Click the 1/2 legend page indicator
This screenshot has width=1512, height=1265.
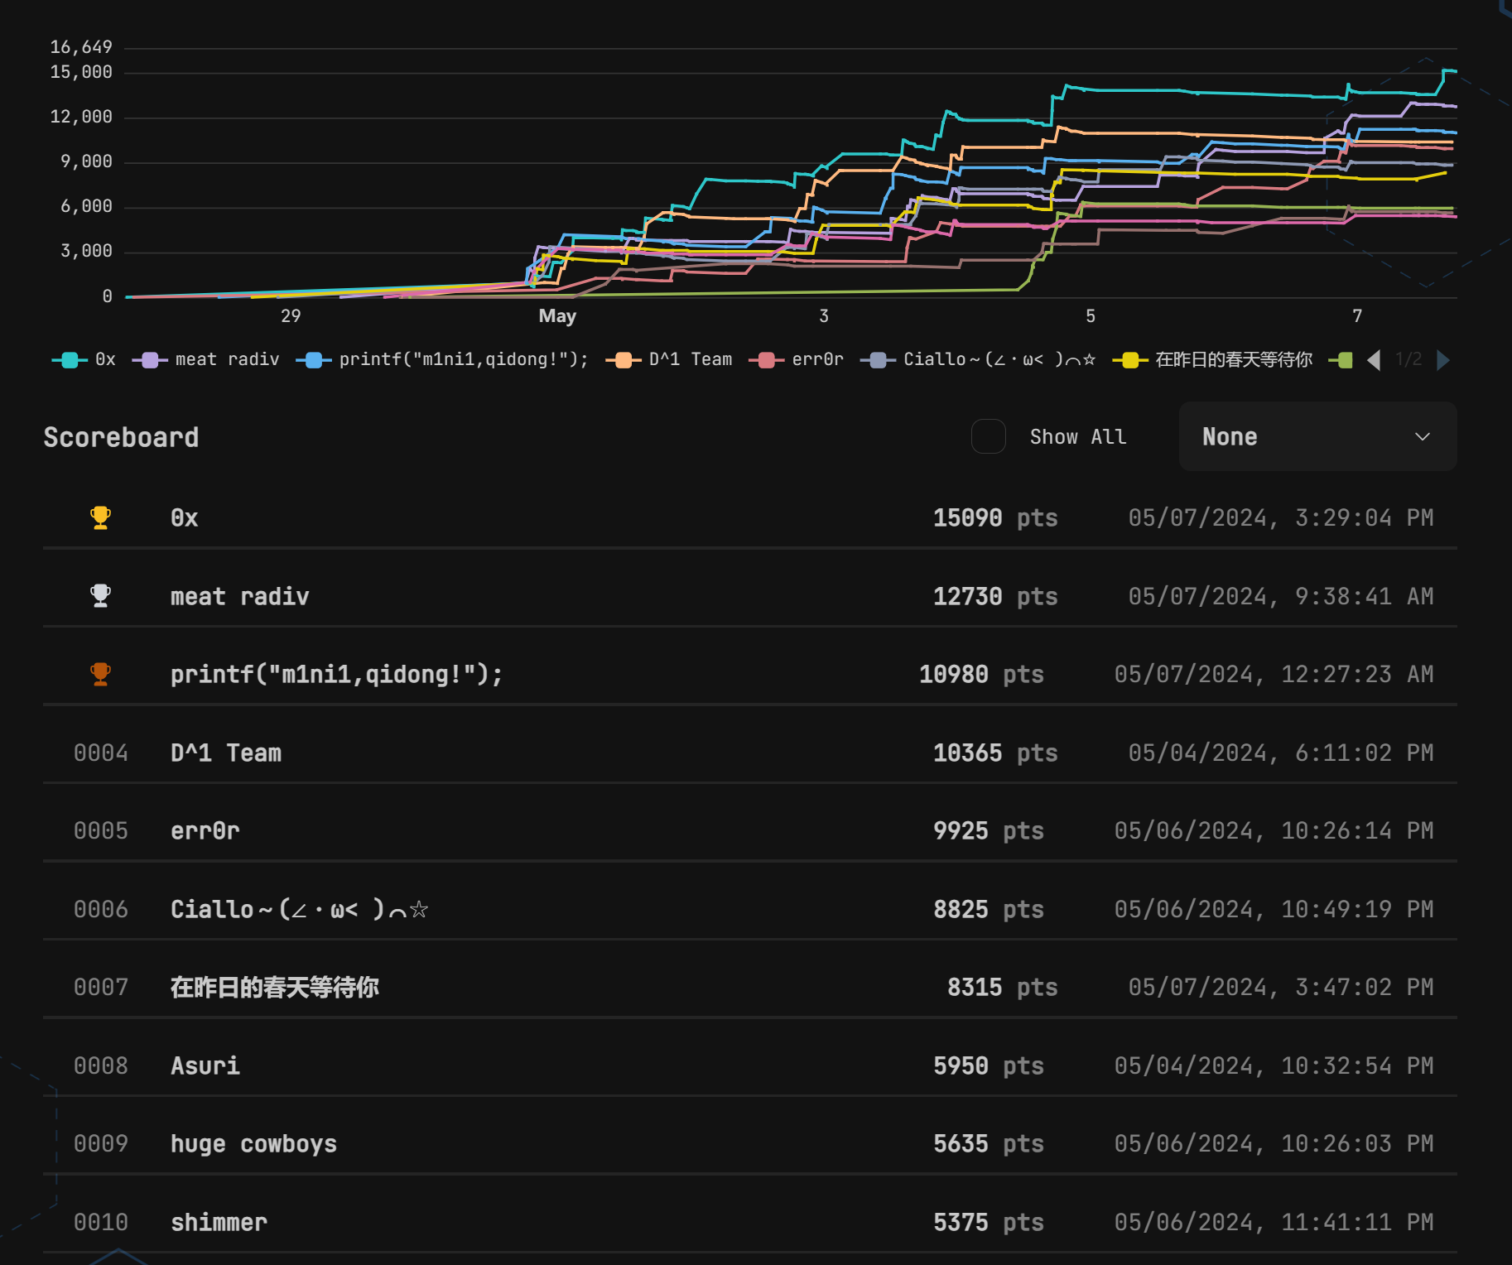pyautogui.click(x=1408, y=359)
